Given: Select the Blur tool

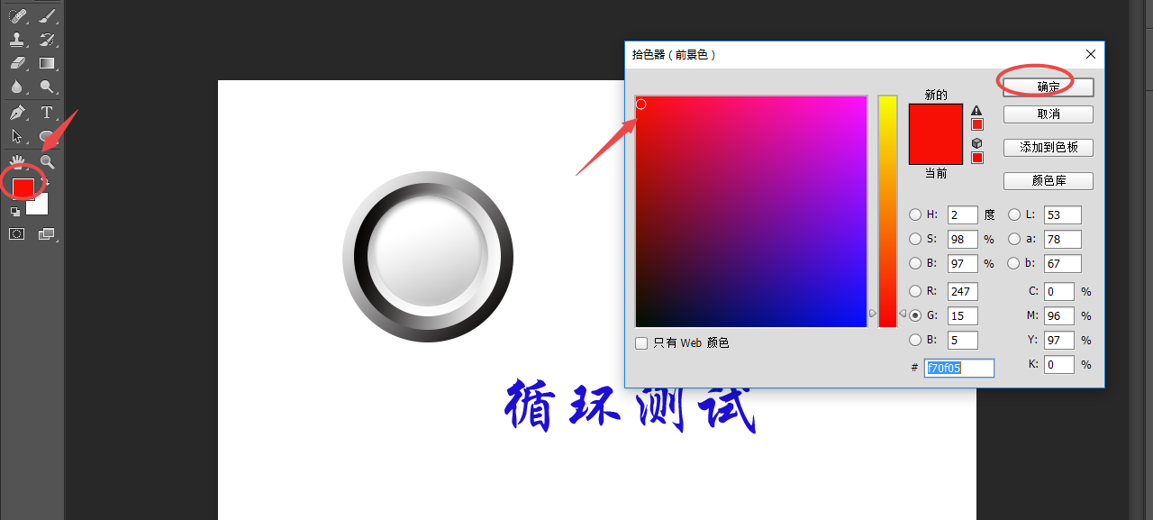Looking at the screenshot, I should [17, 87].
